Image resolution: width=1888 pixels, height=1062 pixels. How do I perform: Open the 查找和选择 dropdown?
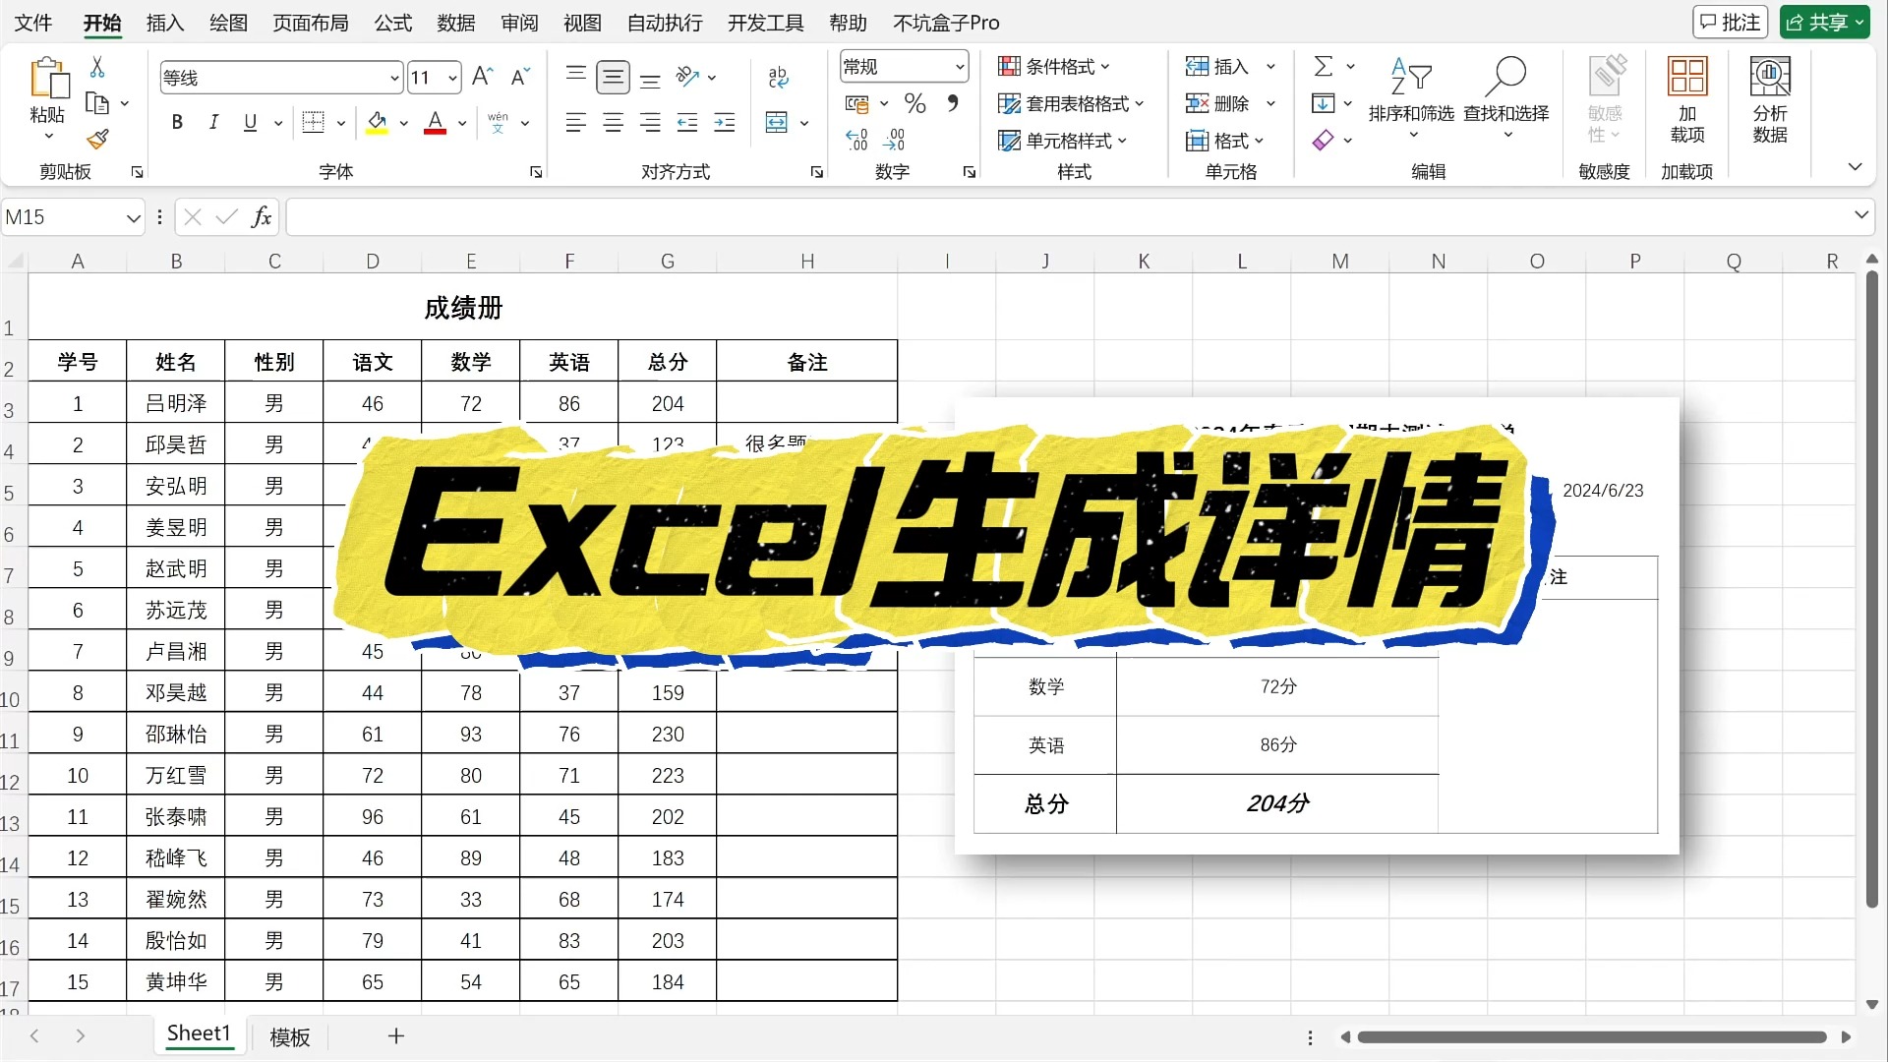pos(1506,97)
